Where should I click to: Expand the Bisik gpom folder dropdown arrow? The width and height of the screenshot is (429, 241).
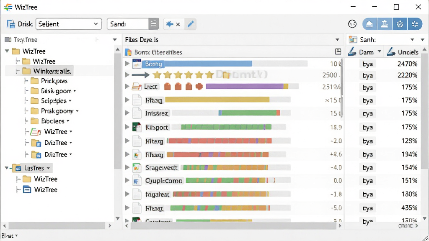point(75,91)
